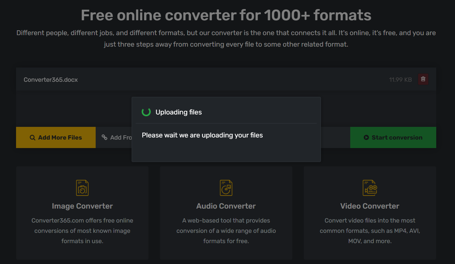This screenshot has height=264, width=455.
Task: Click the 'Please wait we are uploading' message
Action: [202, 135]
